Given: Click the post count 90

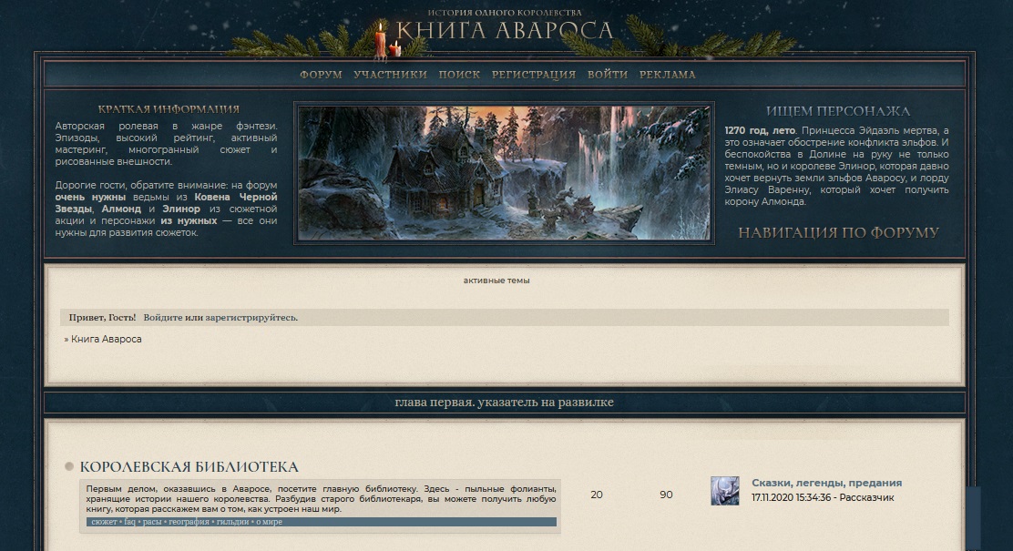Looking at the screenshot, I should tap(666, 495).
